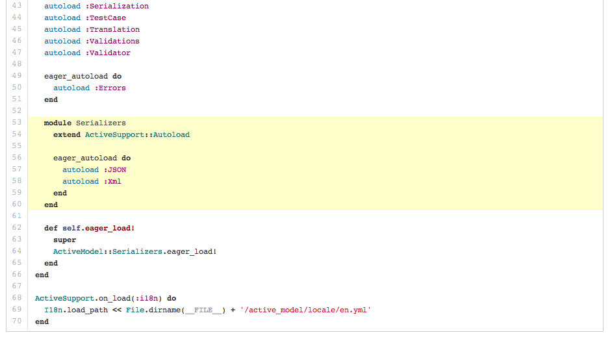610x337 pixels.
Task: Click ActiveSupport.on_load(:i18n) line
Action: tap(105, 298)
